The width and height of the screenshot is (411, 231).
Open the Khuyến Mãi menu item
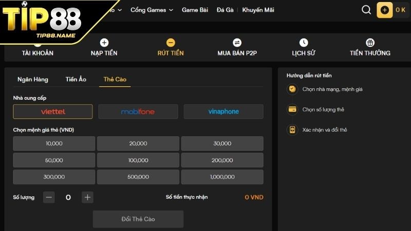point(258,10)
